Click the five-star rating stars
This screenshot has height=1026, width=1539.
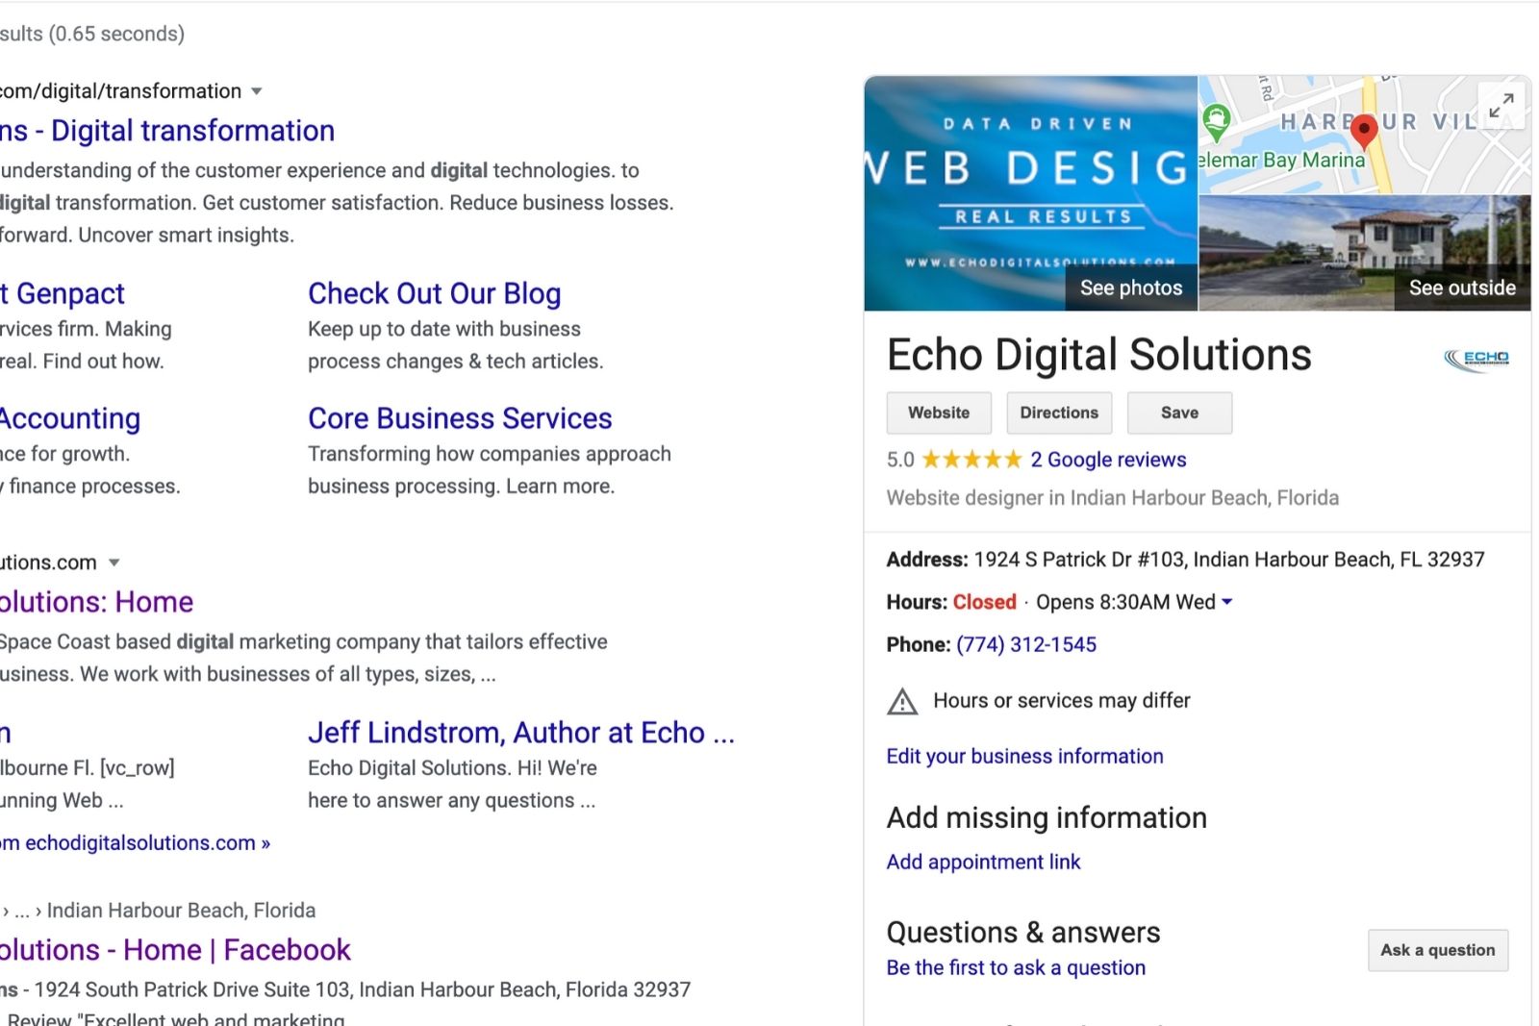(971, 460)
